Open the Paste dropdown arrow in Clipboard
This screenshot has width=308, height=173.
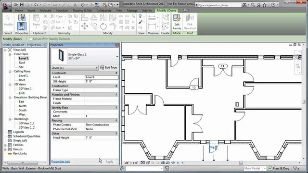36,28
